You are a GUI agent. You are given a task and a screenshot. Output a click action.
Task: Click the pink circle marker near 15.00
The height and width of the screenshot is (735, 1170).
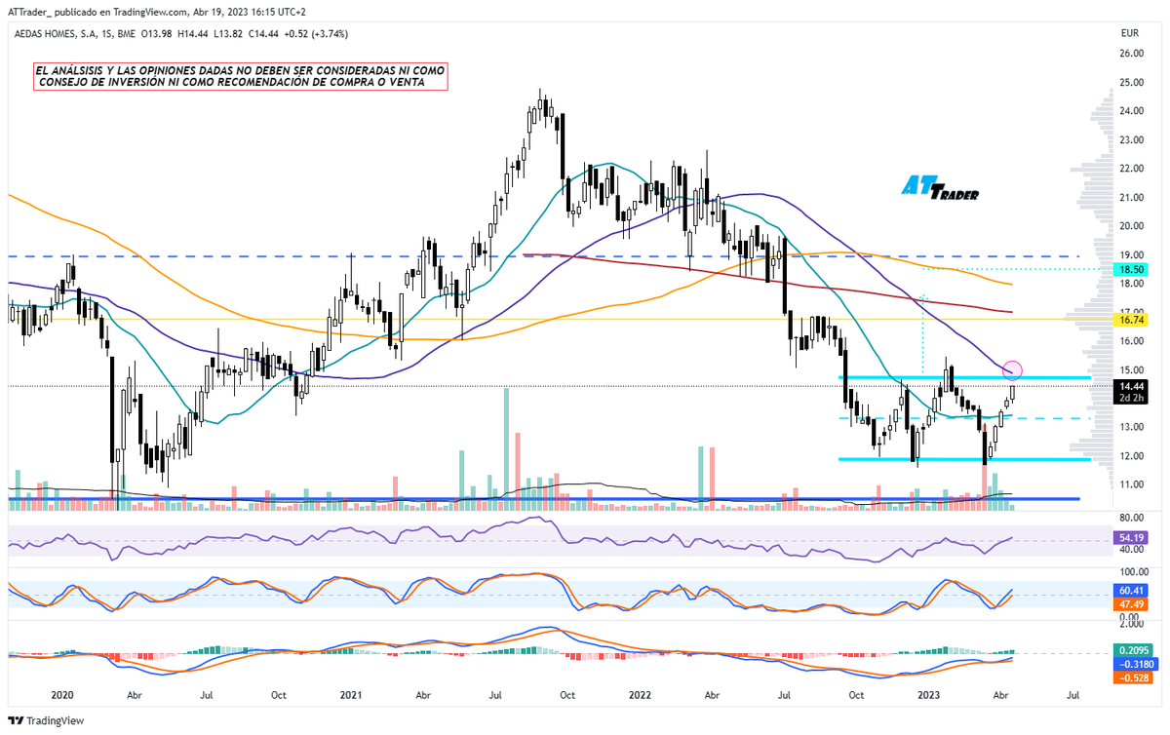coord(1012,369)
